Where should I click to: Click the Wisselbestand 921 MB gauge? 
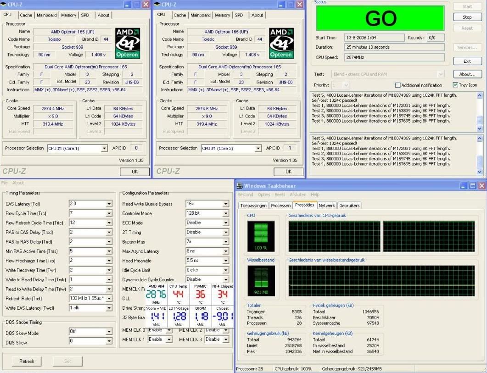[261, 281]
